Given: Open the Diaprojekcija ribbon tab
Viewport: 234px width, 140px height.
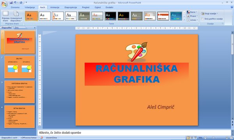Looking at the screenshot, I should click(x=71, y=7).
